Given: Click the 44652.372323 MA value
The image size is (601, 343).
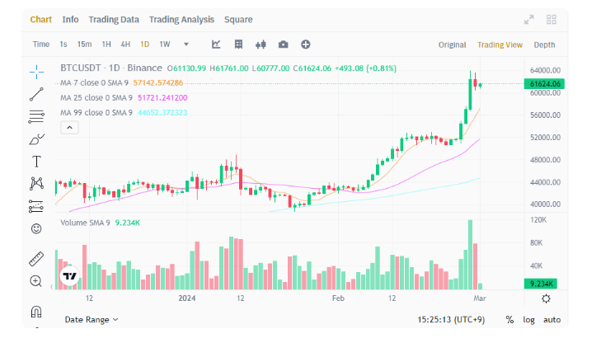Looking at the screenshot, I should point(162,113).
